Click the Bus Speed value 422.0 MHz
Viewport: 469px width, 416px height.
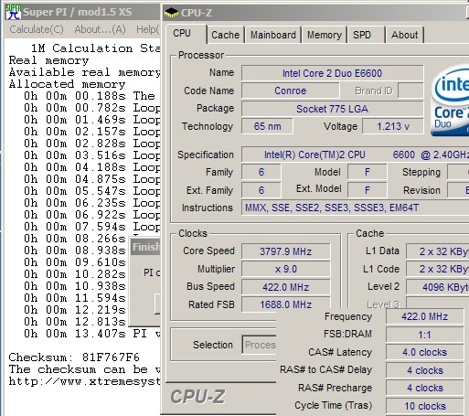(286, 287)
